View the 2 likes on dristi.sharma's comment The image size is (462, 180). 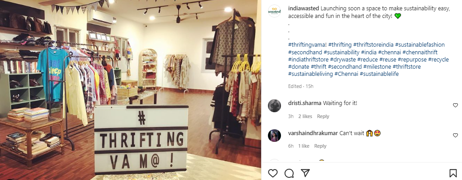point(305,116)
